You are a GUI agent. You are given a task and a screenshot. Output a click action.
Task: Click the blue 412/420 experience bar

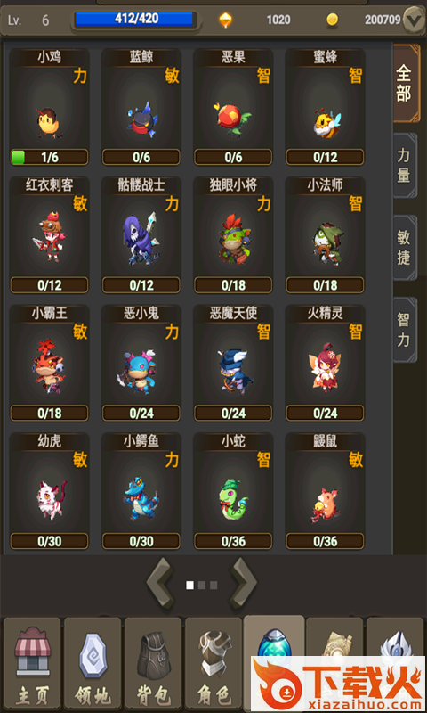pos(134,19)
